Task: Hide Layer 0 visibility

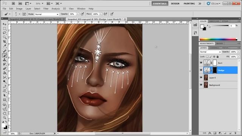Action: [201, 77]
